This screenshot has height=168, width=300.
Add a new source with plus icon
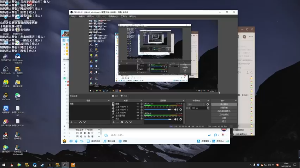pyautogui.click(x=114, y=122)
